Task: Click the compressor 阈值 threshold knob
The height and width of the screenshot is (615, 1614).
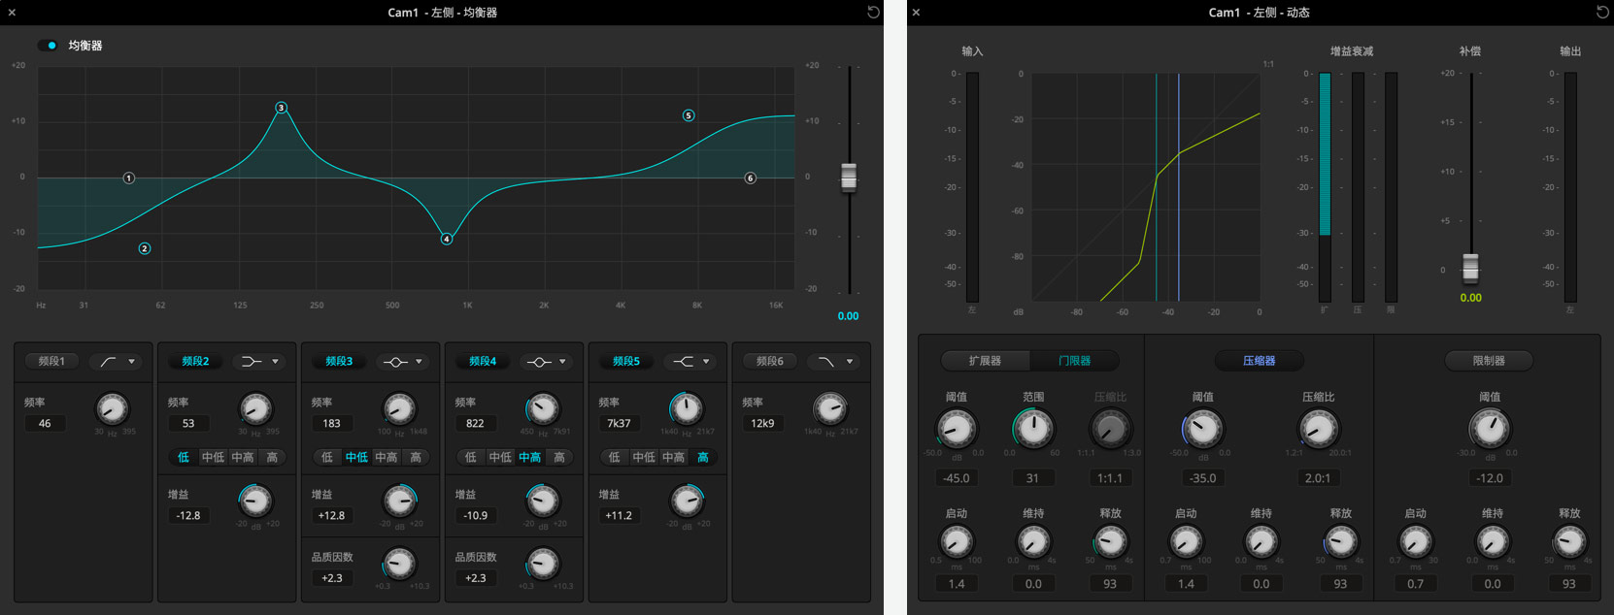Action: [1203, 428]
